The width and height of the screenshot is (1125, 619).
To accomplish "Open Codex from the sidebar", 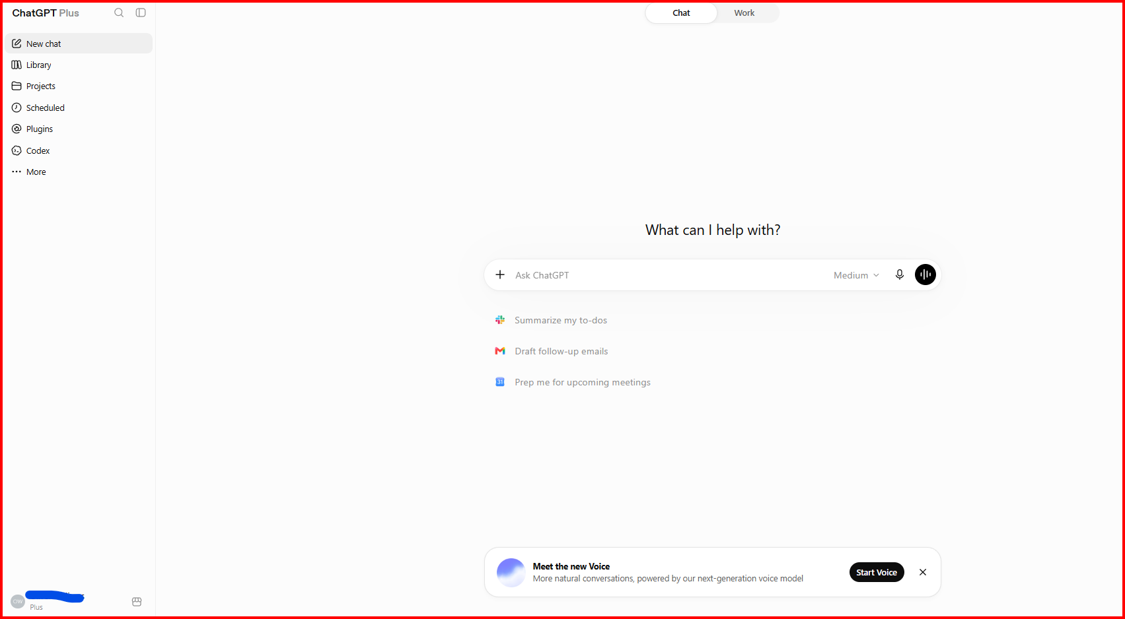I will click(x=79, y=150).
